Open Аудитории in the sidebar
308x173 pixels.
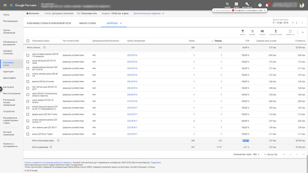pos(8,72)
